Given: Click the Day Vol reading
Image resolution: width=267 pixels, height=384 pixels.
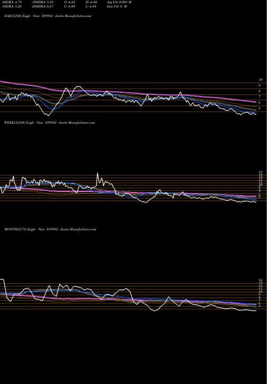Looking at the screenshot, I should (x=117, y=6).
